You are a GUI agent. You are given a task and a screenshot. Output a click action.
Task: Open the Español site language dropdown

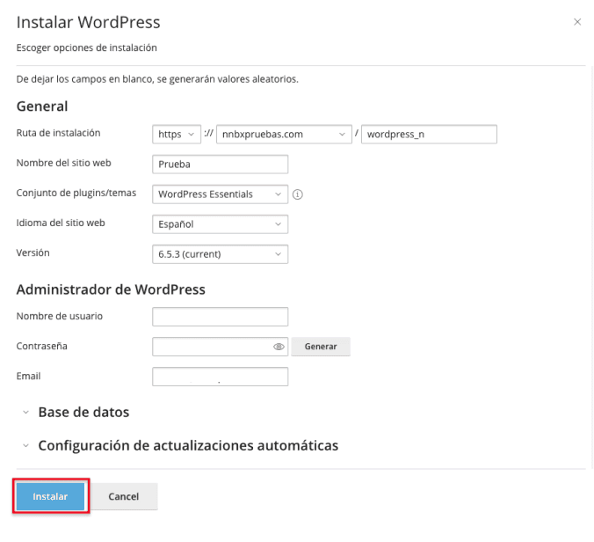[220, 224]
